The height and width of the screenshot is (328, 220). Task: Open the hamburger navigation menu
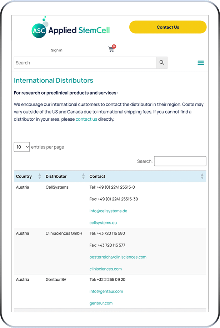[201, 63]
